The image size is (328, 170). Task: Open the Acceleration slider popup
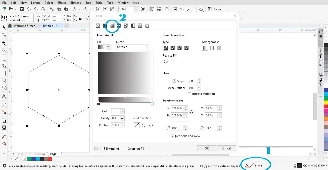(199, 88)
